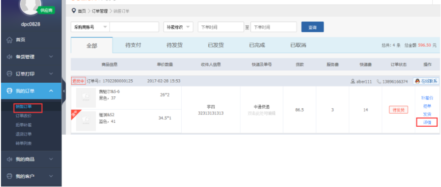
Task: Click the 双击此处可编辑 tracking number placeholder
Action: coord(262,113)
